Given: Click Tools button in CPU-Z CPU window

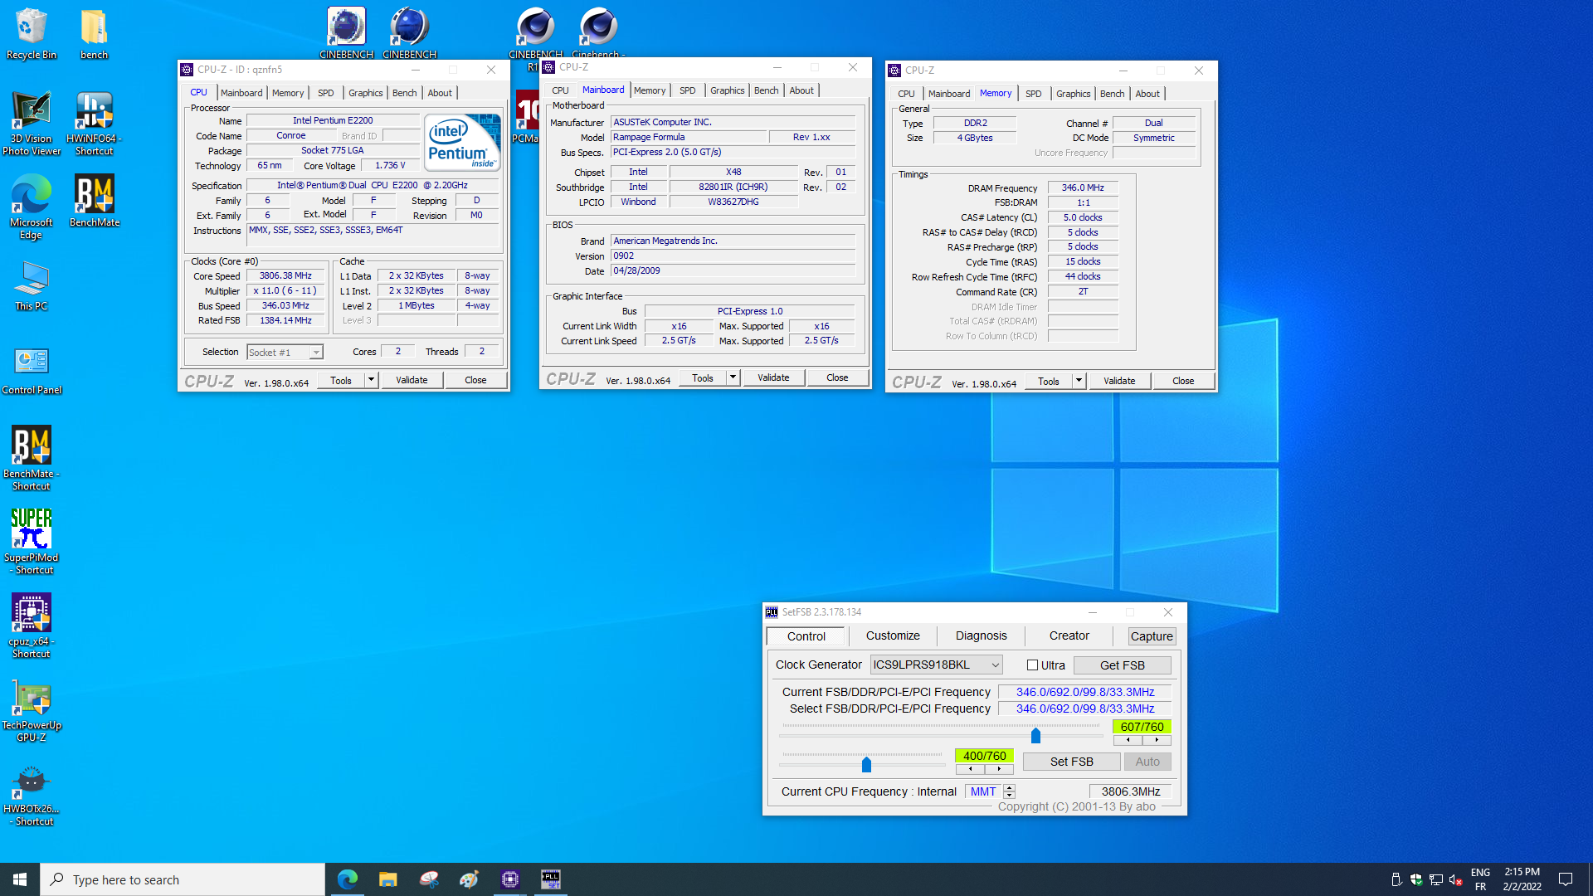Looking at the screenshot, I should point(341,380).
